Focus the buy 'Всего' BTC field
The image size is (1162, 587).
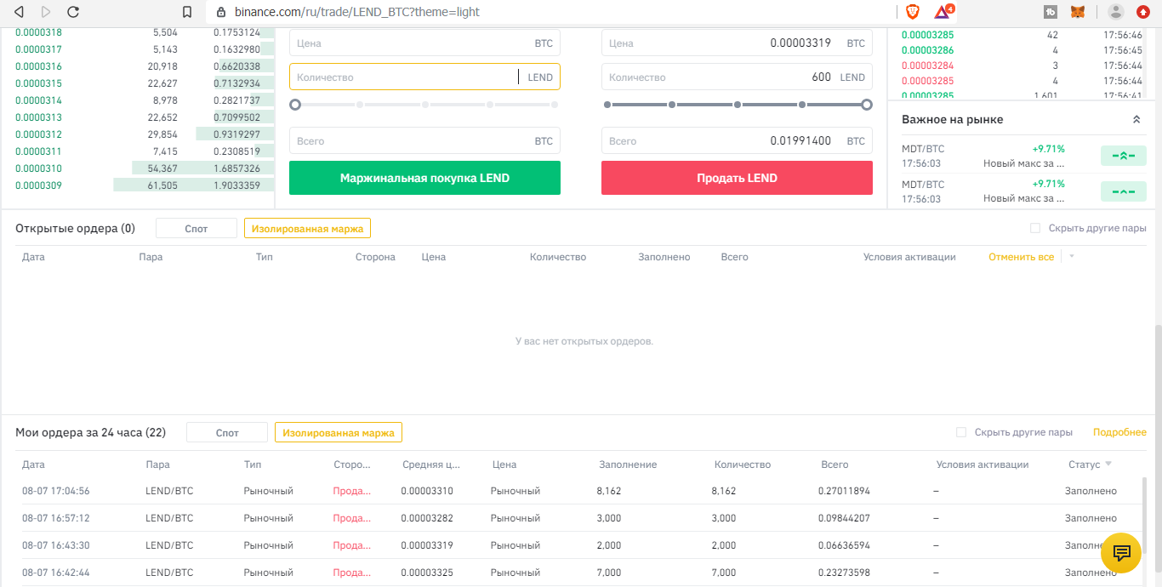pyautogui.click(x=424, y=140)
